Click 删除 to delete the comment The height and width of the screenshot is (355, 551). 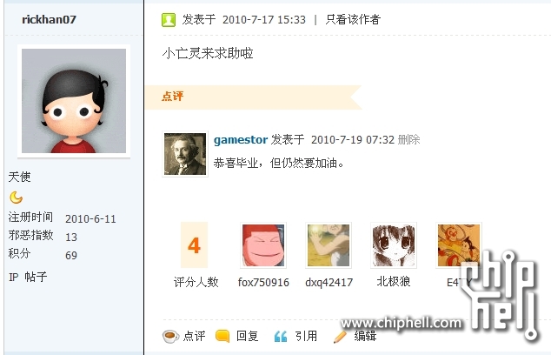[x=409, y=140]
